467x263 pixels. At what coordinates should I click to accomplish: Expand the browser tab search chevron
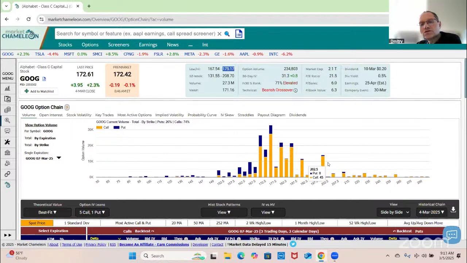pos(6,6)
